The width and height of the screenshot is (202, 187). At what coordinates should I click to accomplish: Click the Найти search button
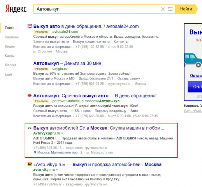pyautogui.click(x=186, y=9)
